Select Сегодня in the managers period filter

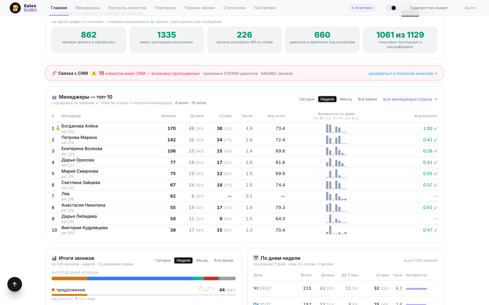coord(307,99)
